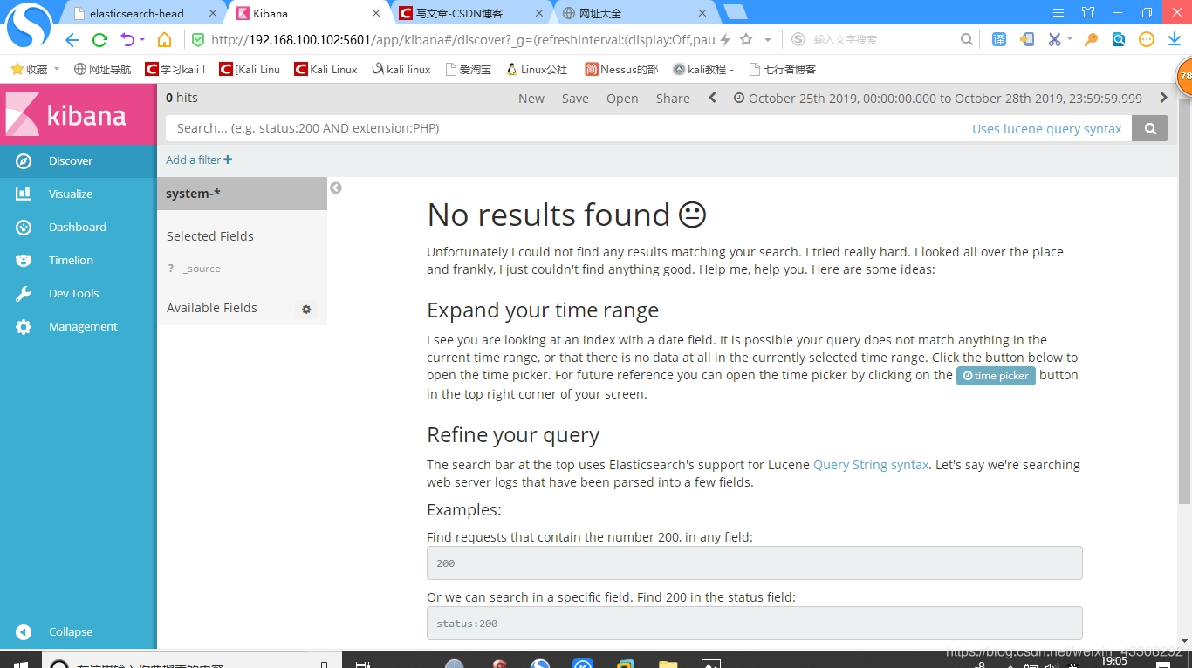Click the Kibana logo
1192x668 pixels.
(x=79, y=114)
